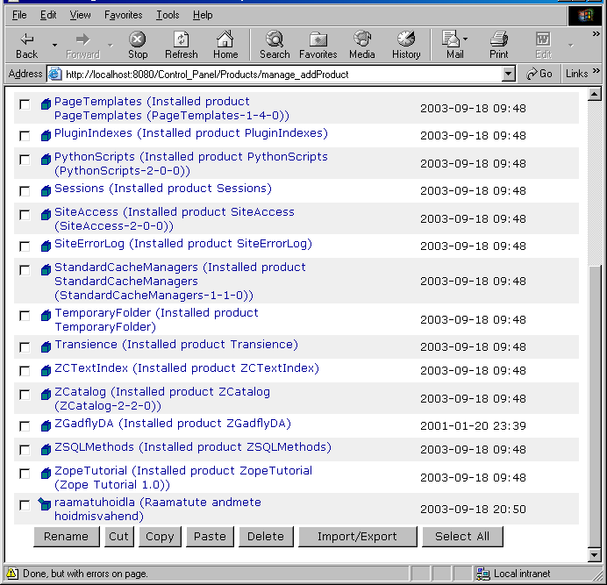
Task: Tick the SiteErrorLog row checkbox
Action: coord(25,246)
